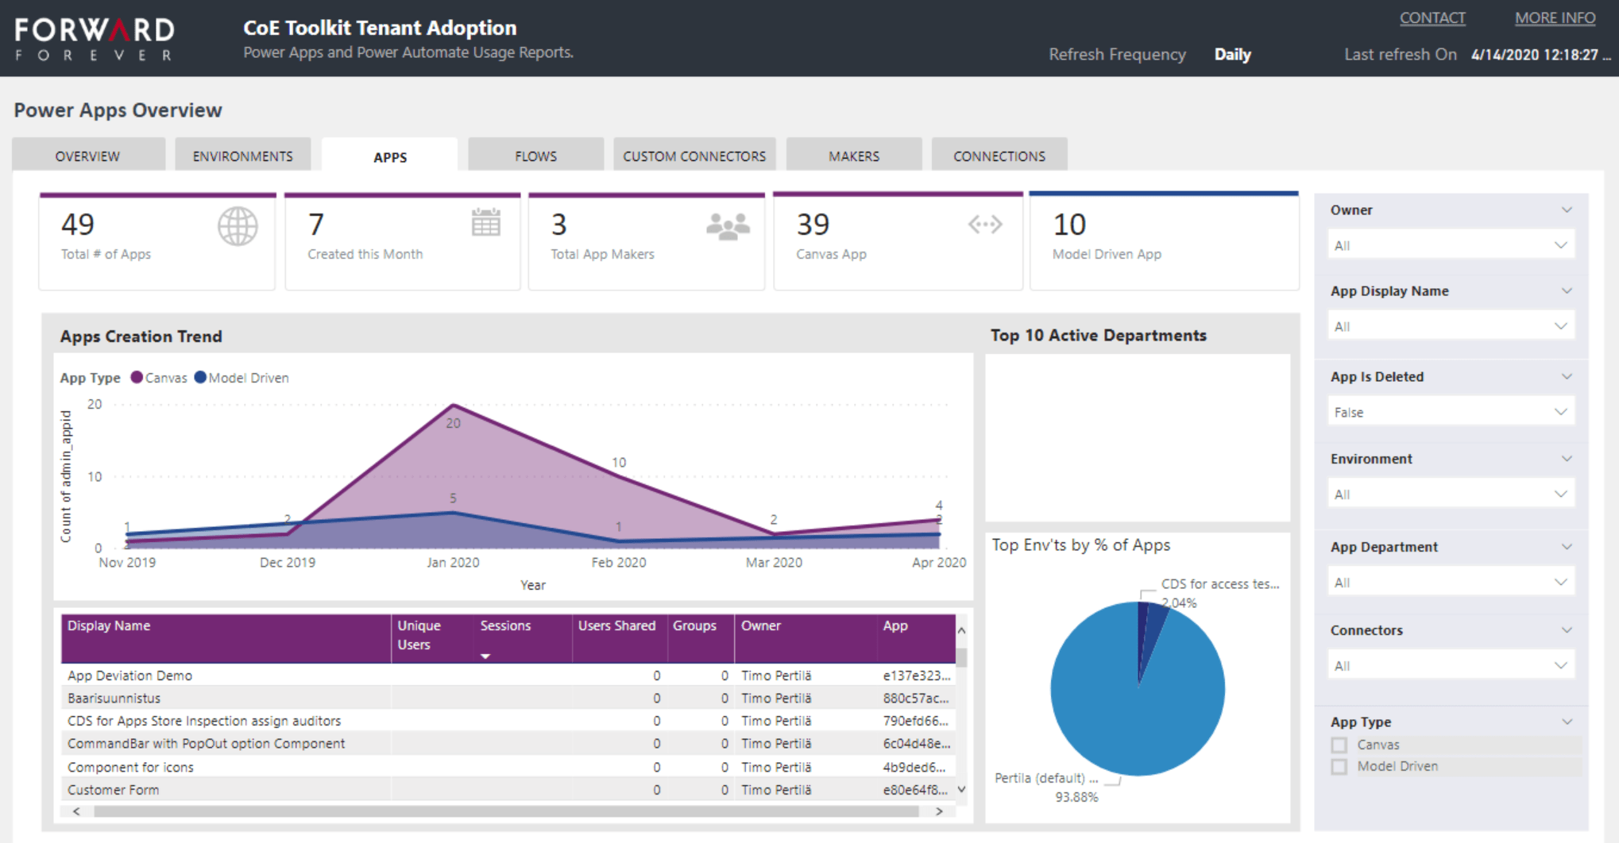Open the App Department filter dropdown
The height and width of the screenshot is (843, 1619).
pos(1451,583)
